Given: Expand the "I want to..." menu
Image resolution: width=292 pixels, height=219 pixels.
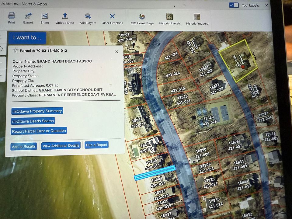Looking at the screenshot, I should [27, 38].
